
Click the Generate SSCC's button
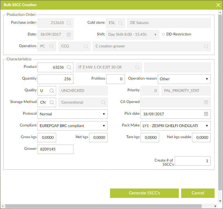pos(144,193)
